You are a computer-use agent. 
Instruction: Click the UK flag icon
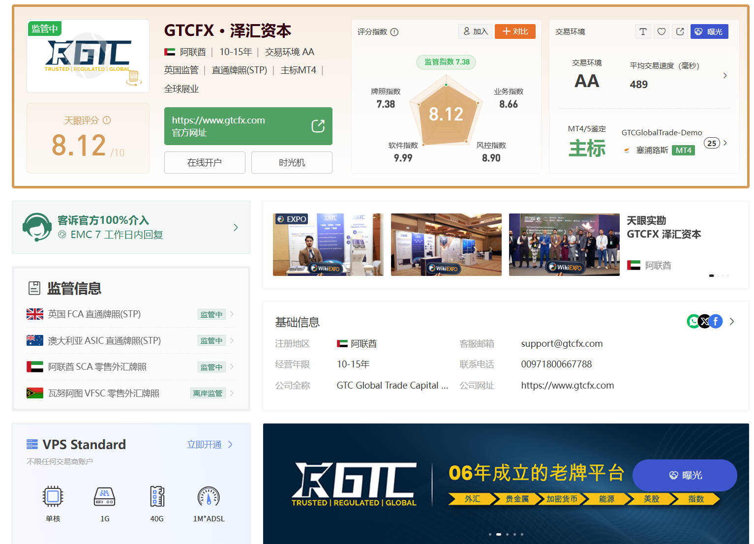point(35,314)
